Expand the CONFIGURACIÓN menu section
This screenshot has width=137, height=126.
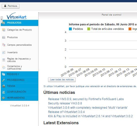coord(19,92)
